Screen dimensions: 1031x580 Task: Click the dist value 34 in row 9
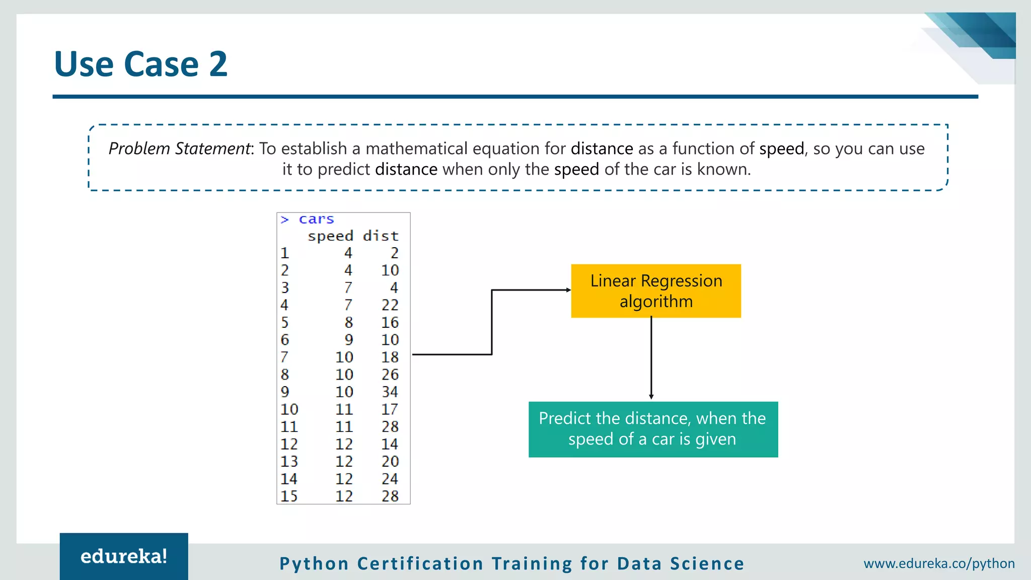click(x=390, y=392)
